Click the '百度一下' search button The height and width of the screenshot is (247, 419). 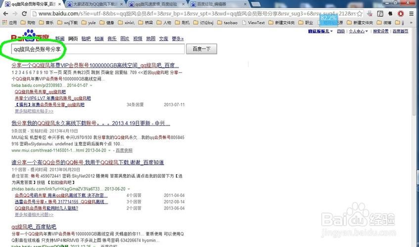(201, 49)
